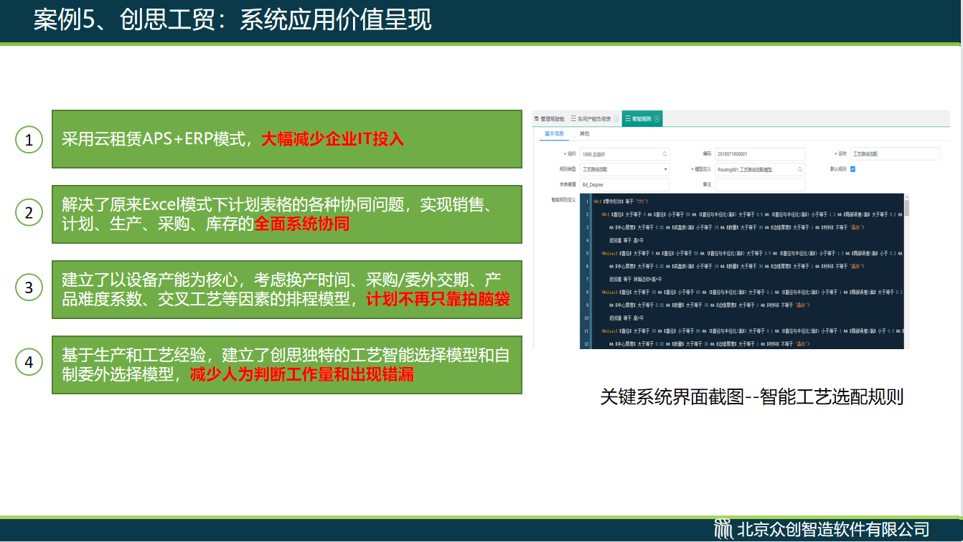Click the 编码 input field
963x542 pixels.
(x=760, y=154)
